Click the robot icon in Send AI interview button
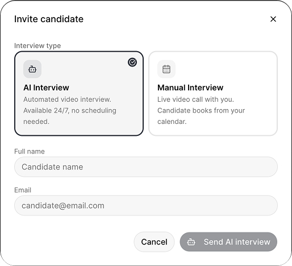Image resolution: width=292 pixels, height=266 pixels. 191,242
